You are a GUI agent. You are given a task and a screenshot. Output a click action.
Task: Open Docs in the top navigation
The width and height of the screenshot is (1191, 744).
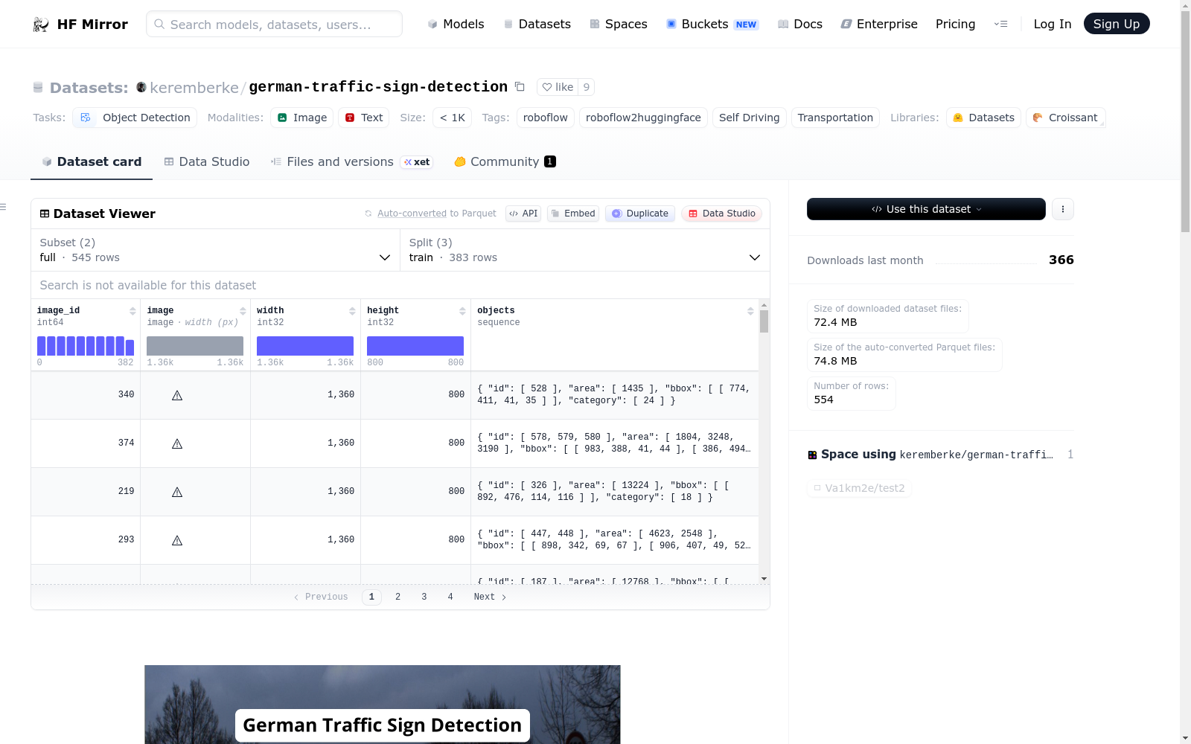click(x=800, y=24)
